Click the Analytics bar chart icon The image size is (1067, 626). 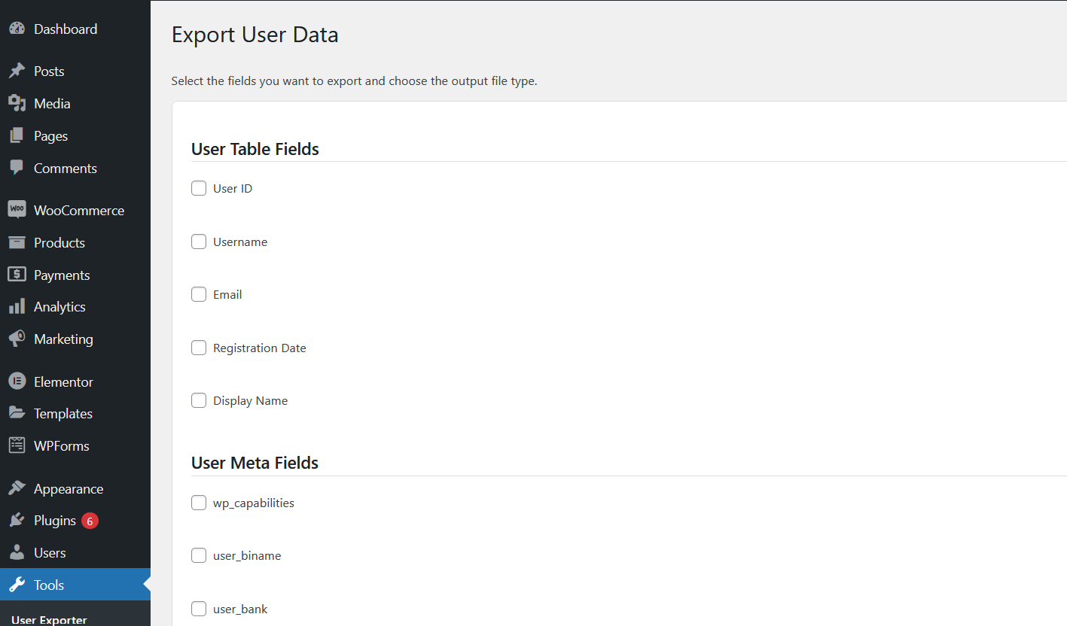(17, 307)
